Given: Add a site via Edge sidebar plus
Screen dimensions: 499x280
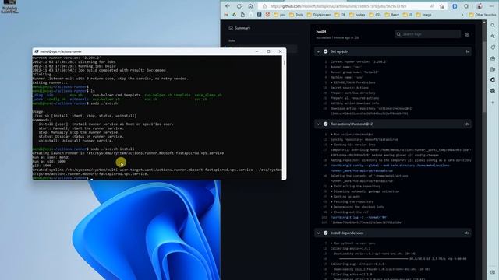Looking at the screenshot, I should 493,103.
